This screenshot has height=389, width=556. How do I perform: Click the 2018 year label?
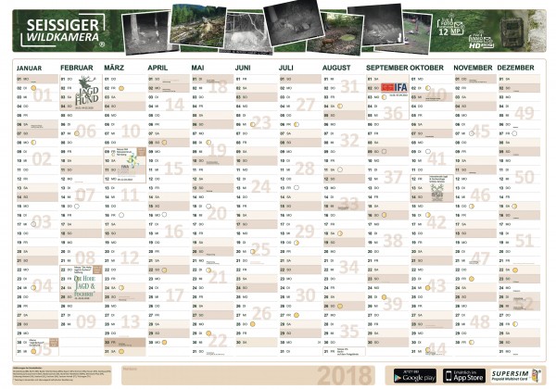[x=345, y=375]
